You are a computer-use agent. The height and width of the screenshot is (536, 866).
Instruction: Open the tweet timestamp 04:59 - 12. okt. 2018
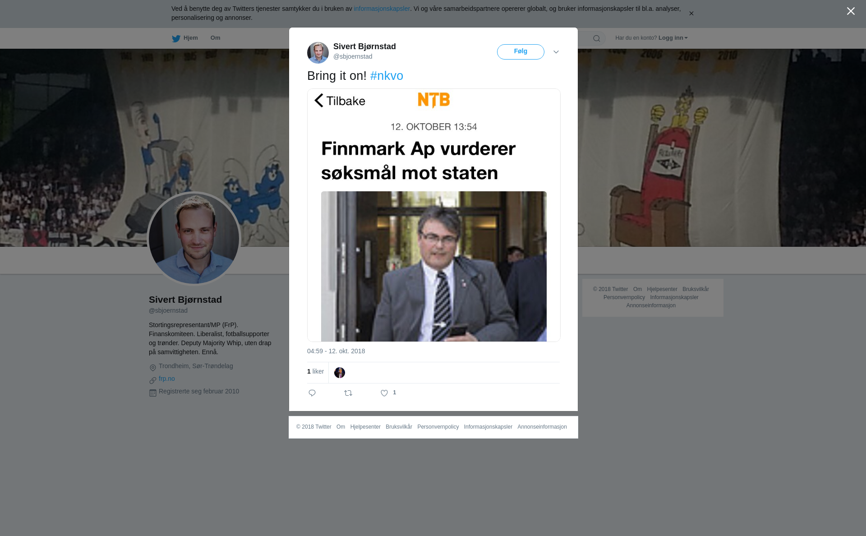click(x=336, y=351)
